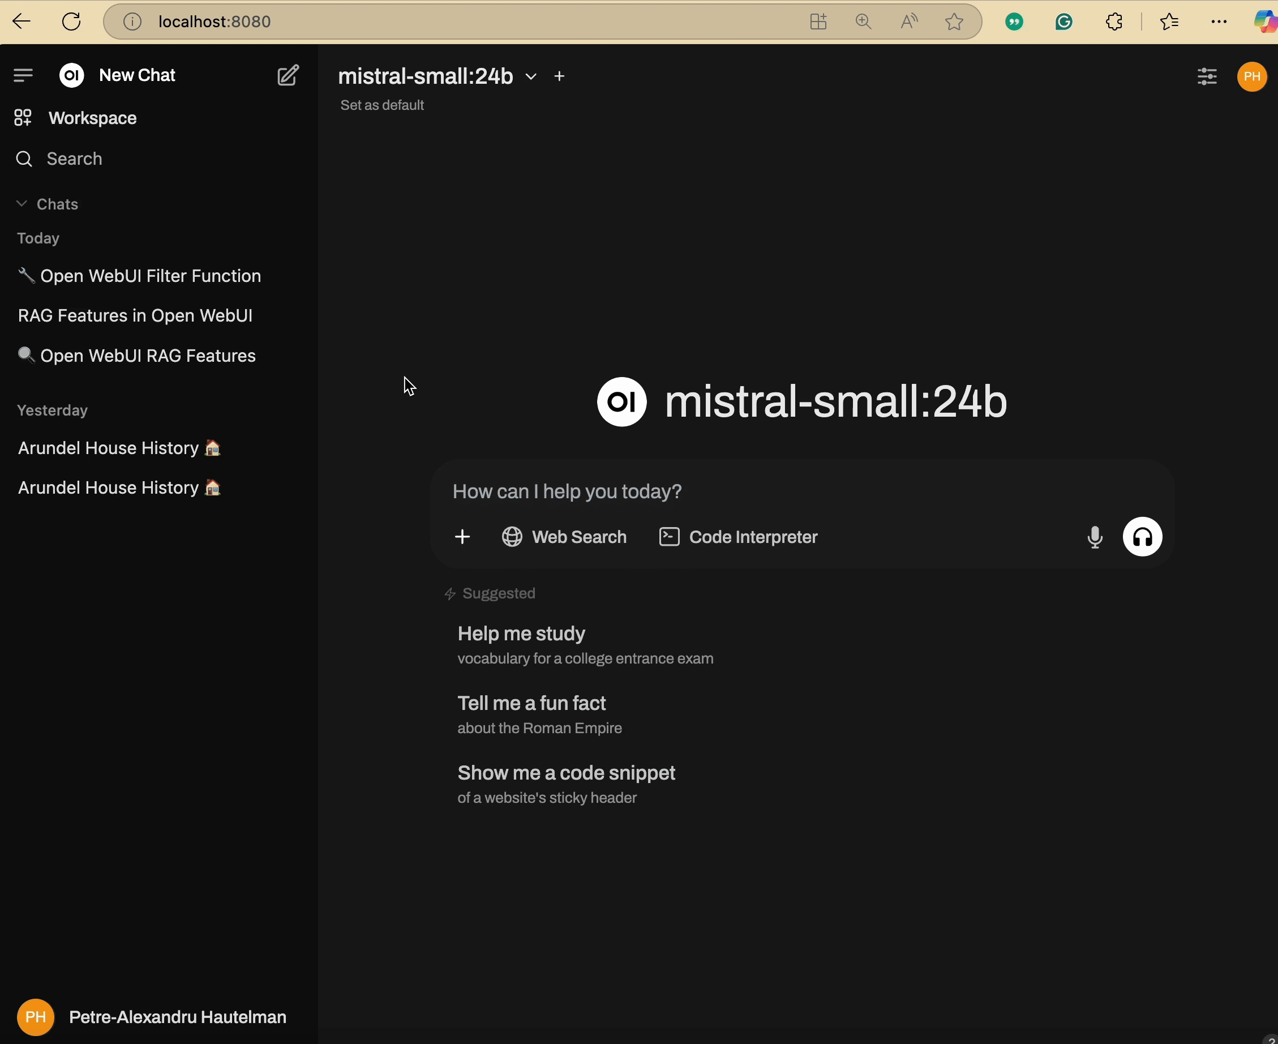
Task: Open chat controls sliders icon
Action: 1207,76
